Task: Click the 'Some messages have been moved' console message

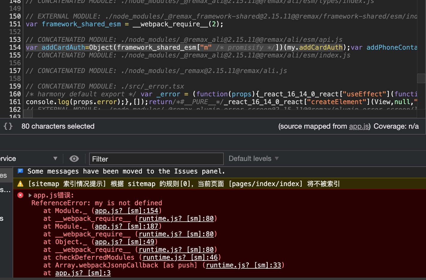Action: click(126, 171)
